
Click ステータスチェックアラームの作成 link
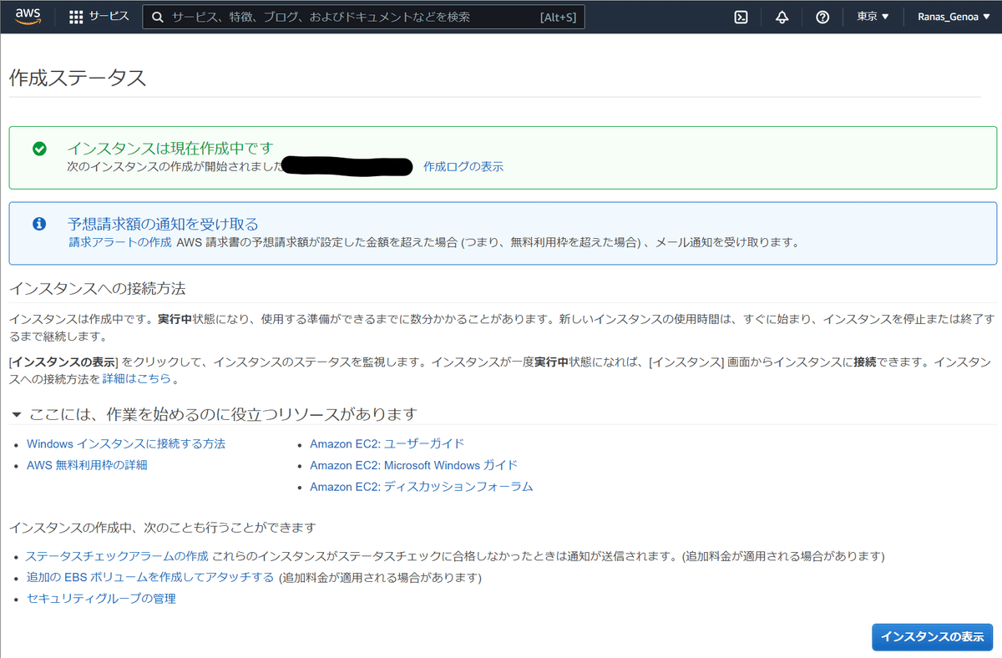click(117, 555)
